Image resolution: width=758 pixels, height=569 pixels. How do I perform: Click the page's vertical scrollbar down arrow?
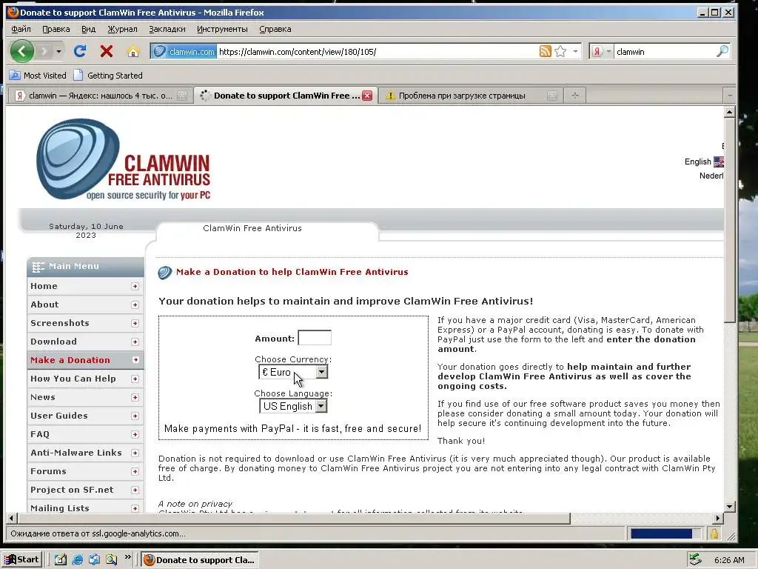click(729, 507)
